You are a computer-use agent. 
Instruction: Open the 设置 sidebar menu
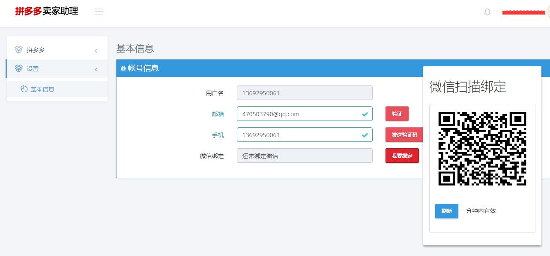pos(57,68)
